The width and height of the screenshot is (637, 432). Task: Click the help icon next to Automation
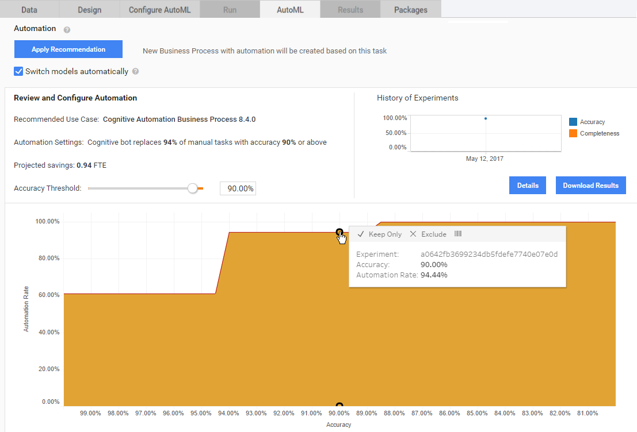click(x=67, y=30)
